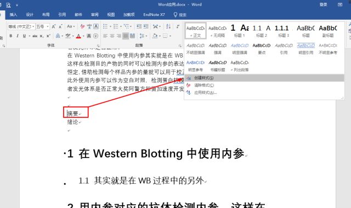Select the 正文 style thumbnail

coord(196,31)
